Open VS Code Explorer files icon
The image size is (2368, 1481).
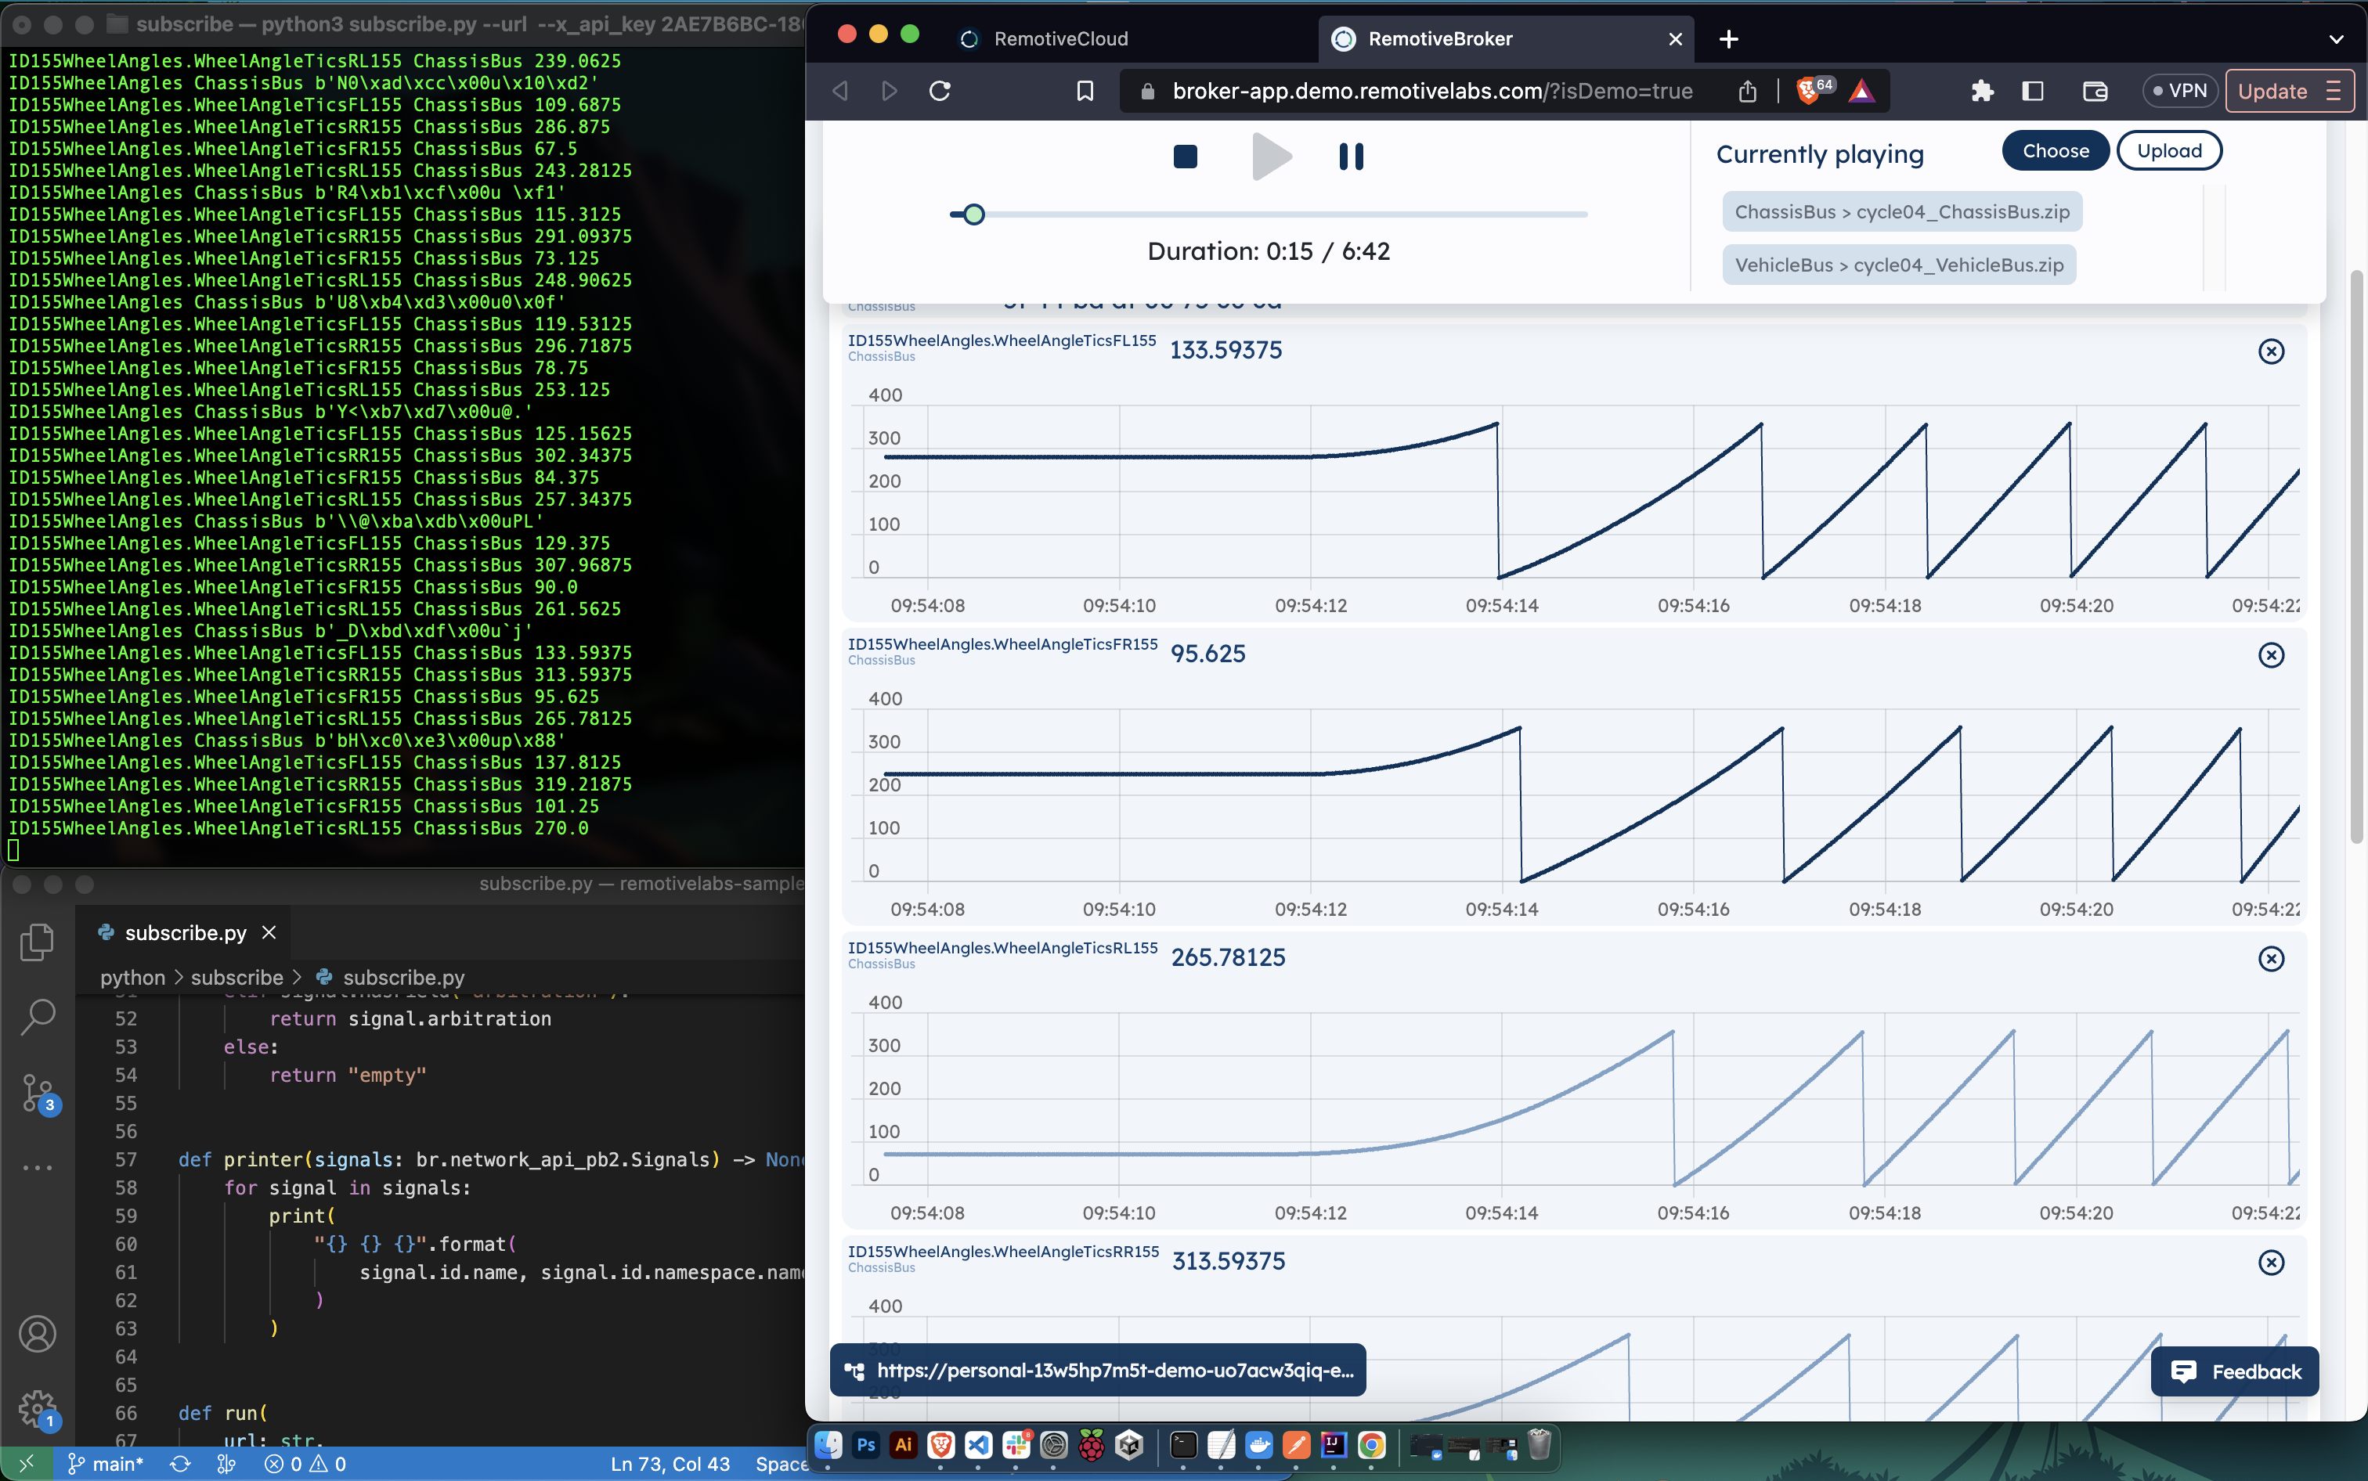(x=38, y=942)
